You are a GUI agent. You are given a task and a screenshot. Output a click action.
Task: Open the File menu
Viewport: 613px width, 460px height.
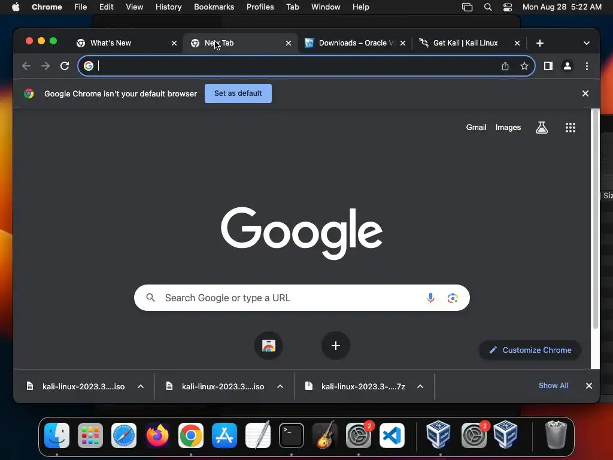[81, 7]
